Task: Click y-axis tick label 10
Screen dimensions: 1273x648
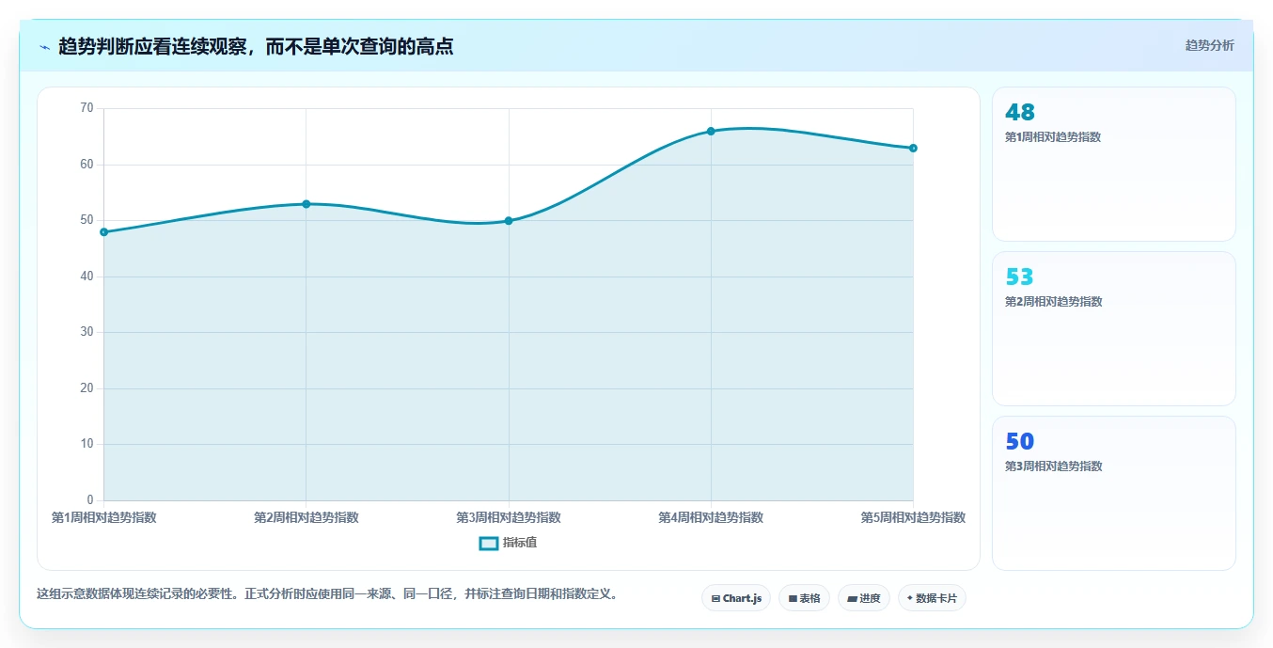Action: (x=86, y=444)
